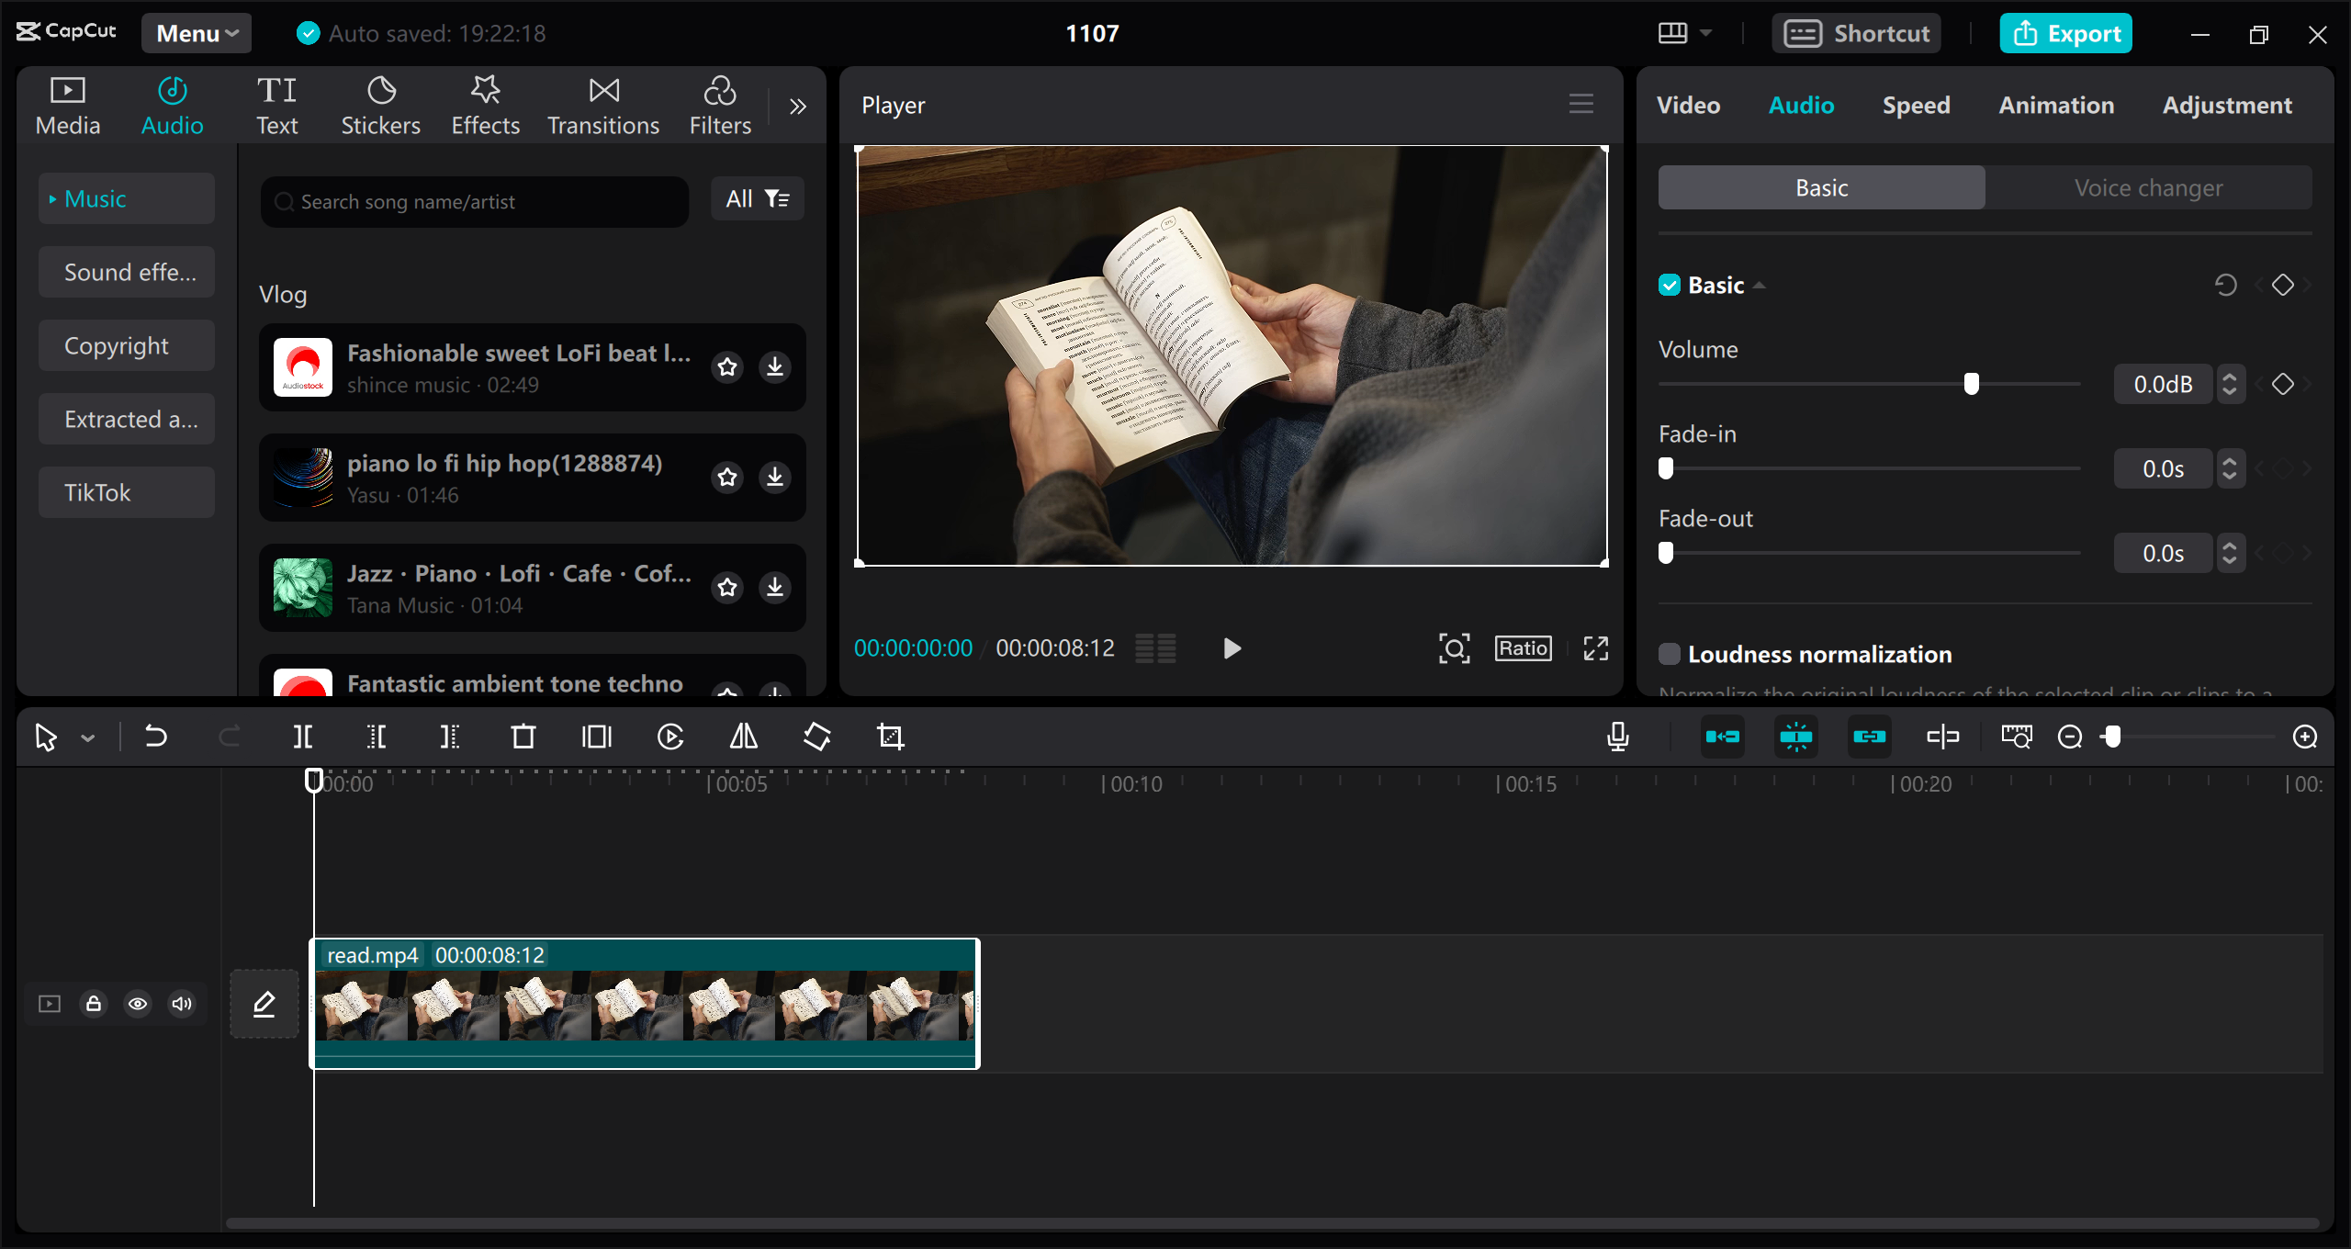Image resolution: width=2351 pixels, height=1249 pixels.
Task: Open the audio filter dropdown next to search
Action: (x=757, y=198)
